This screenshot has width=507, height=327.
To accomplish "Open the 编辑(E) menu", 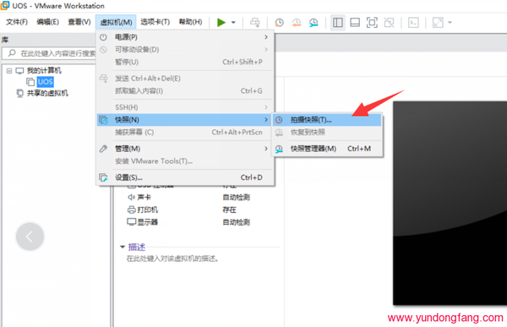I will pyautogui.click(x=47, y=22).
